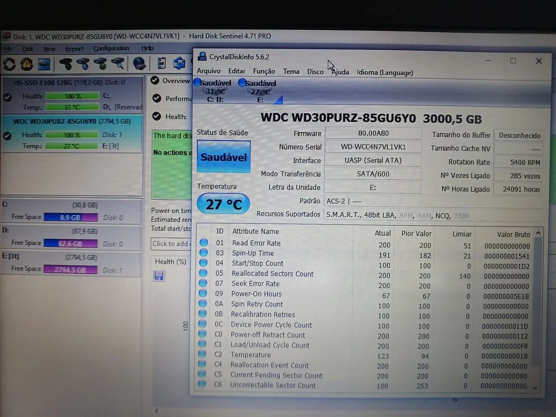This screenshot has height=417, width=556.
Task: Click C: partition free space bar
Action: tap(70, 217)
